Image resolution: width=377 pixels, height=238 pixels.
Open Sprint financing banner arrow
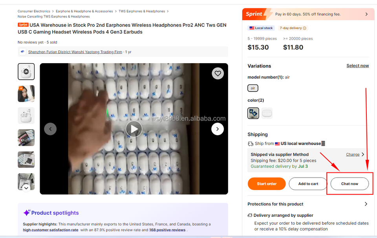click(366, 14)
